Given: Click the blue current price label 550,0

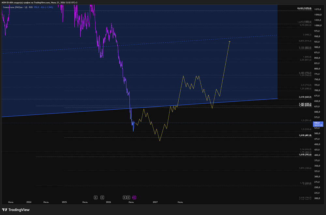Looking at the screenshot, I should (x=318, y=124).
